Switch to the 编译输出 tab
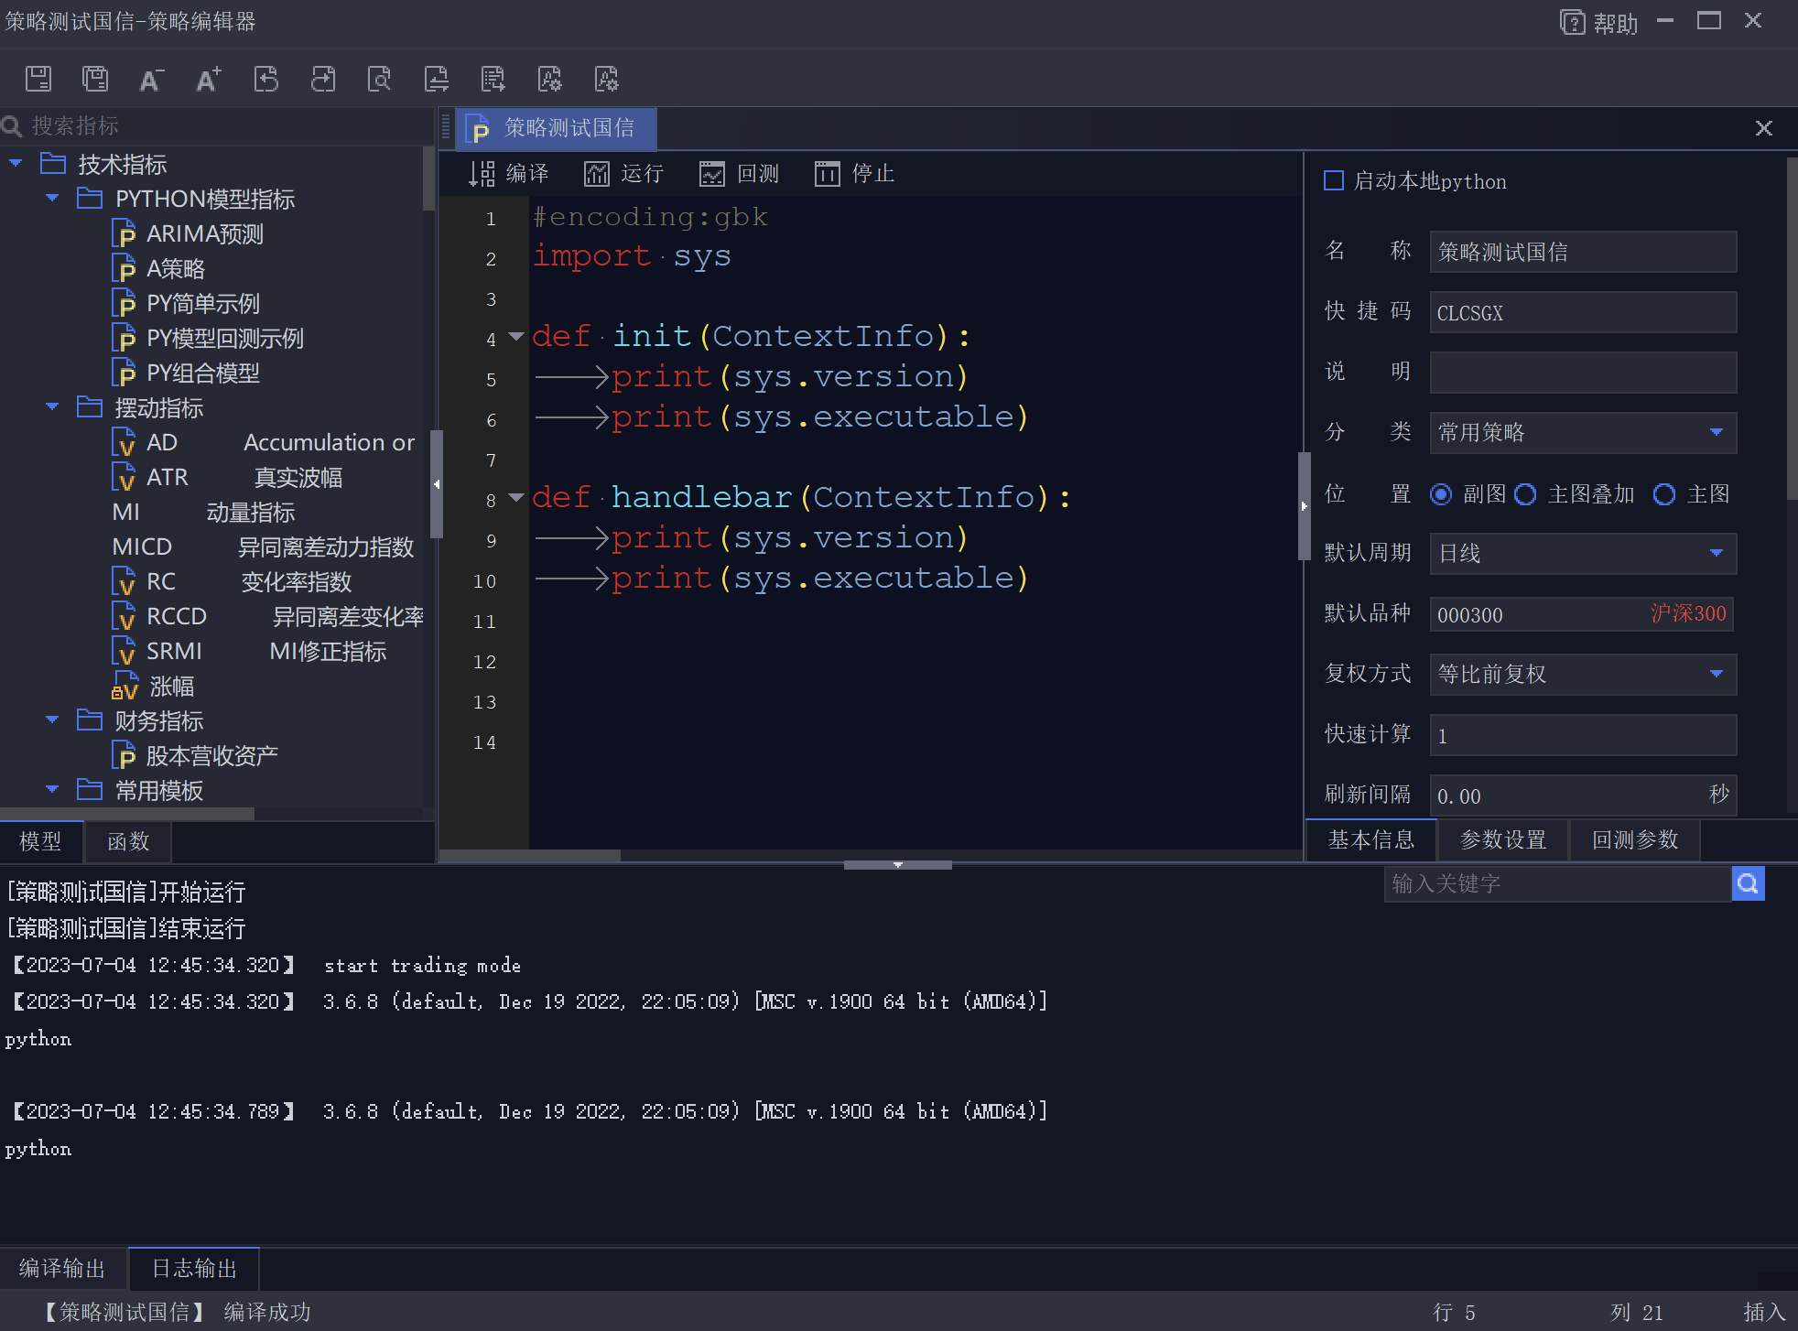This screenshot has height=1331, width=1798. (x=62, y=1268)
